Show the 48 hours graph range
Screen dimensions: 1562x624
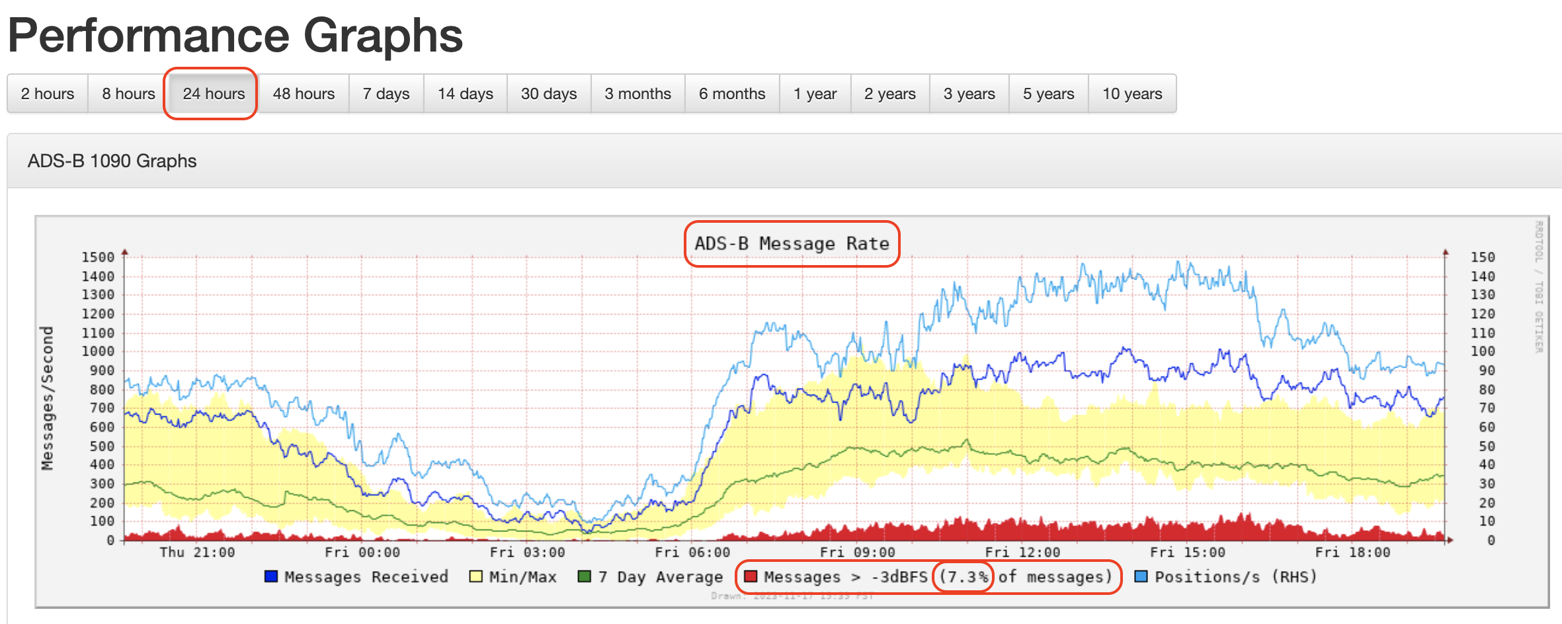(x=304, y=94)
